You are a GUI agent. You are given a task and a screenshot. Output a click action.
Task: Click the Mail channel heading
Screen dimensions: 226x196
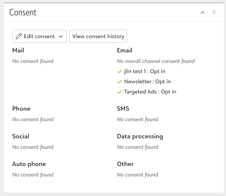(x=18, y=50)
